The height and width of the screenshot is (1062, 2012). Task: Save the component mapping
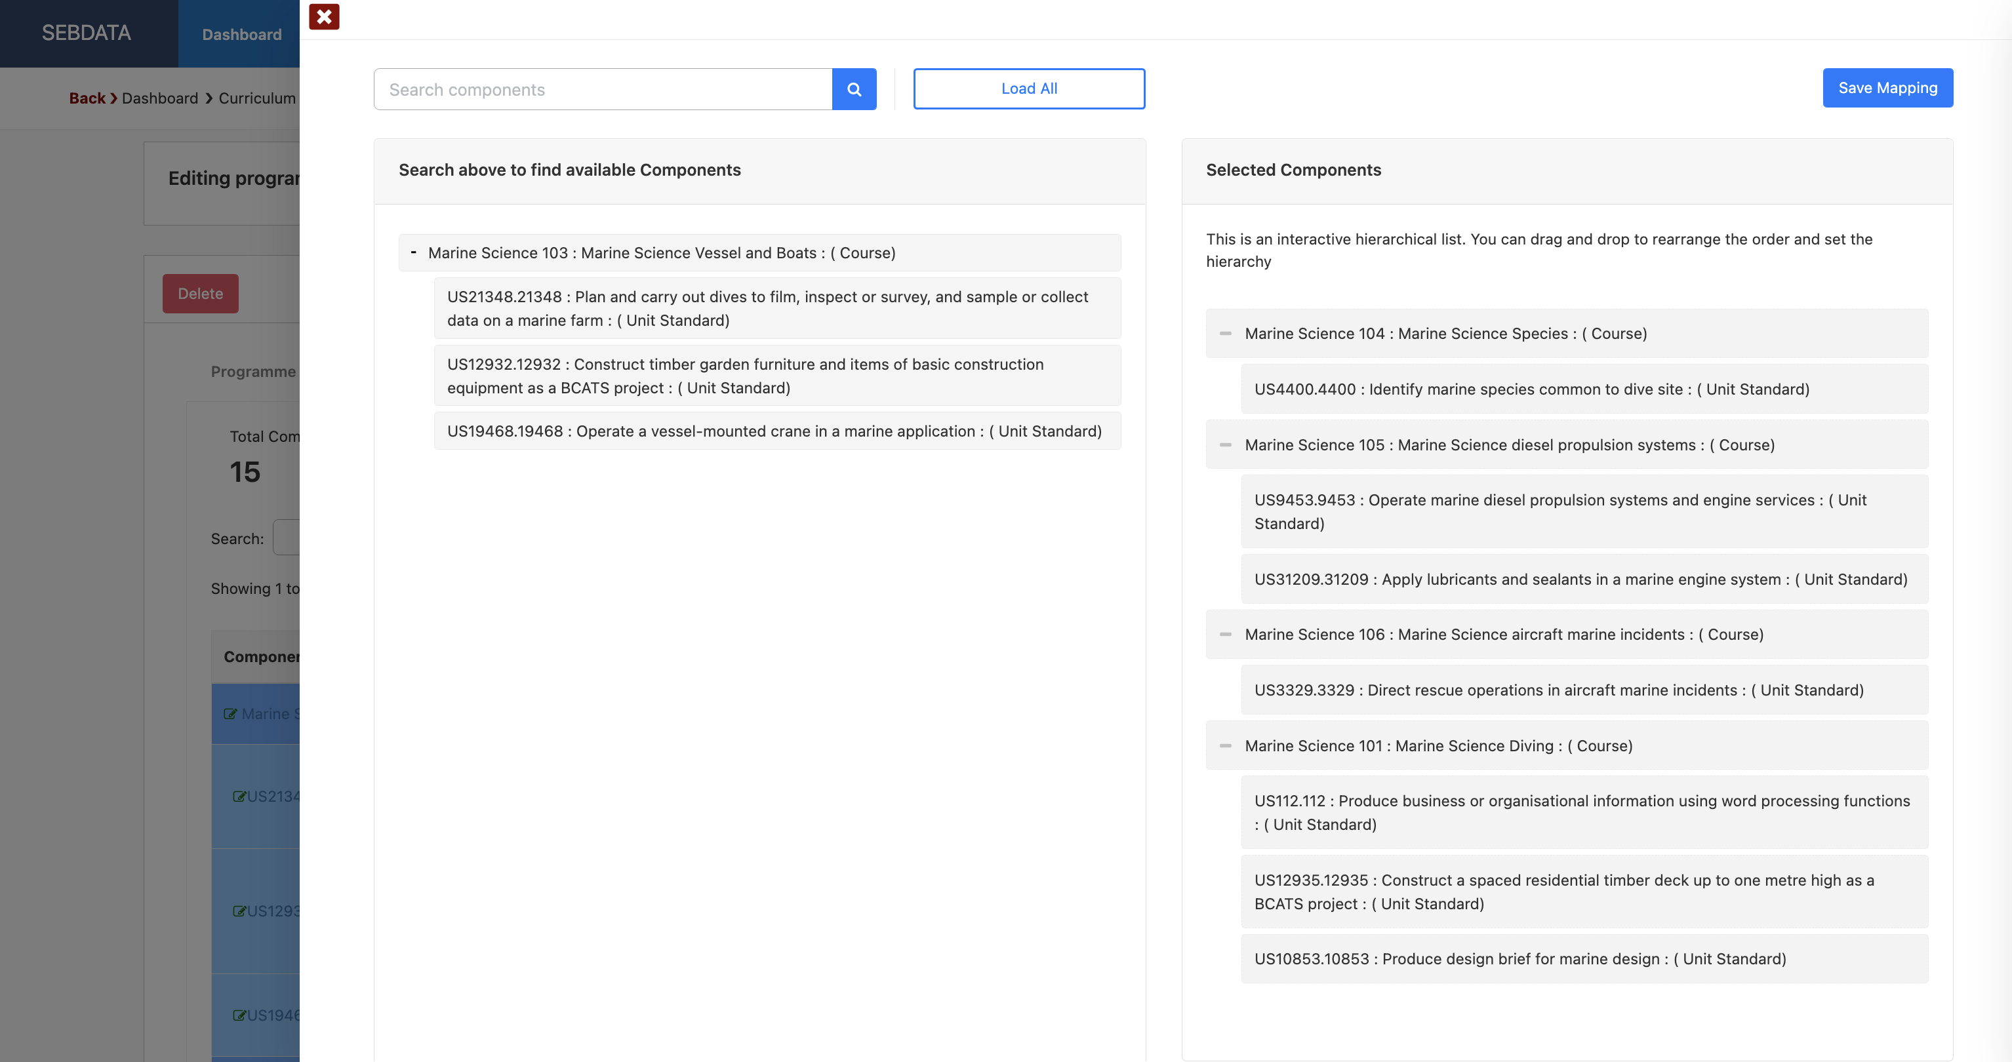pos(1887,87)
